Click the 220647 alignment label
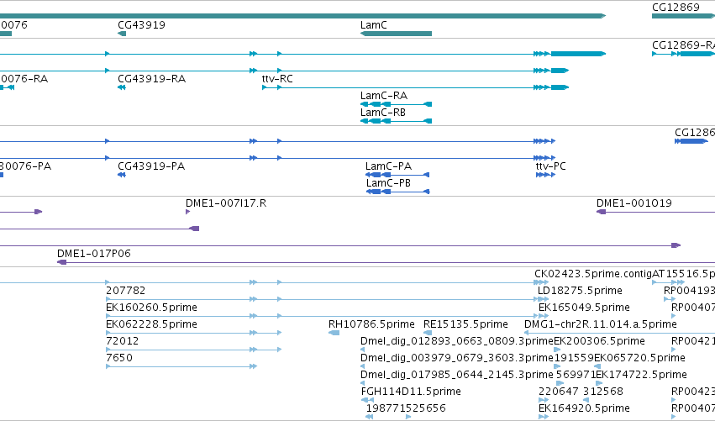This screenshot has height=421, width=715. tap(558, 392)
